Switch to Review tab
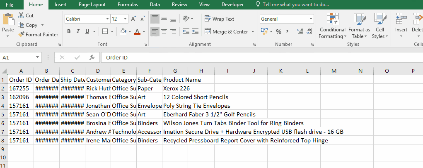423x168 pixels. (180, 5)
